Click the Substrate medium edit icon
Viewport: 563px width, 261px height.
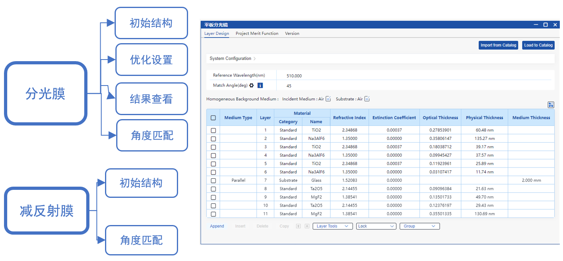coord(367,99)
